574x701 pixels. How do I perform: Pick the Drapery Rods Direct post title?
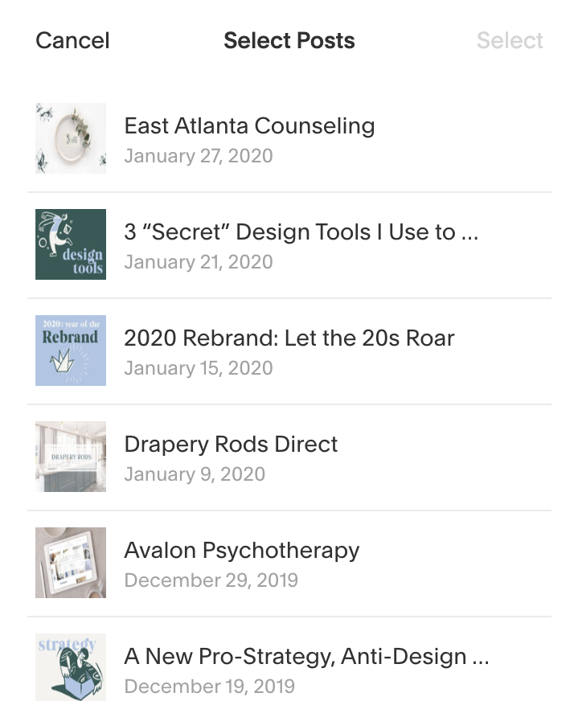click(231, 445)
